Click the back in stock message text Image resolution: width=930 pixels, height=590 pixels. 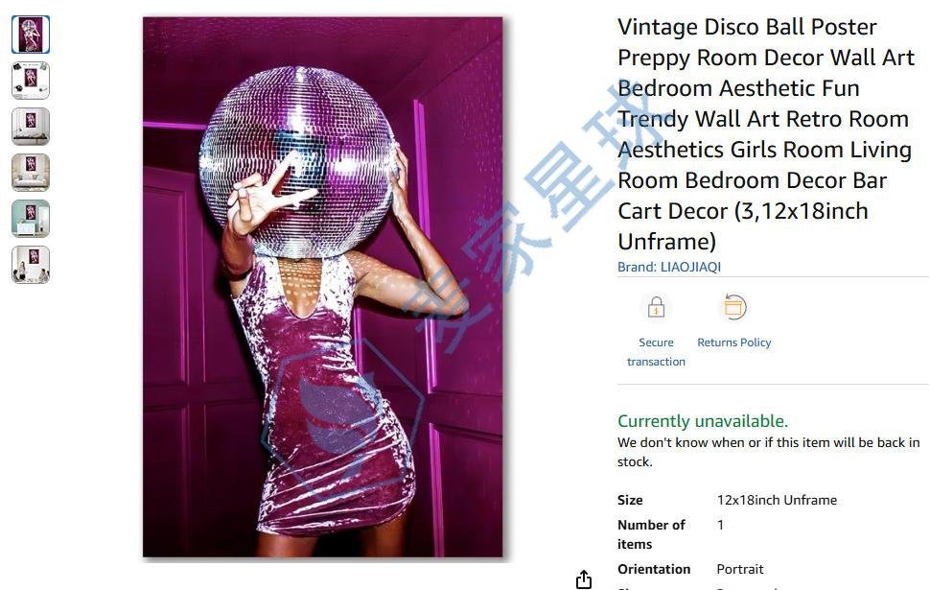769,452
